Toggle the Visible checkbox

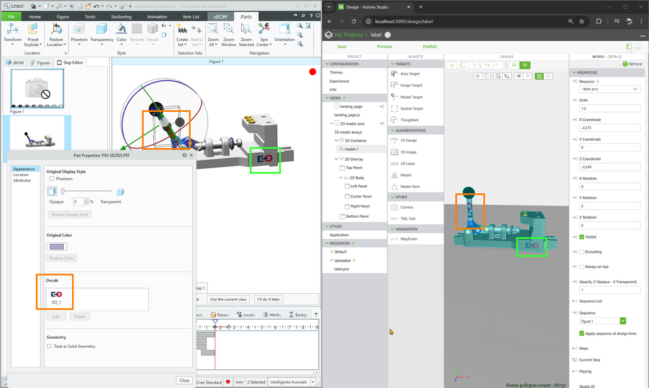pos(582,237)
